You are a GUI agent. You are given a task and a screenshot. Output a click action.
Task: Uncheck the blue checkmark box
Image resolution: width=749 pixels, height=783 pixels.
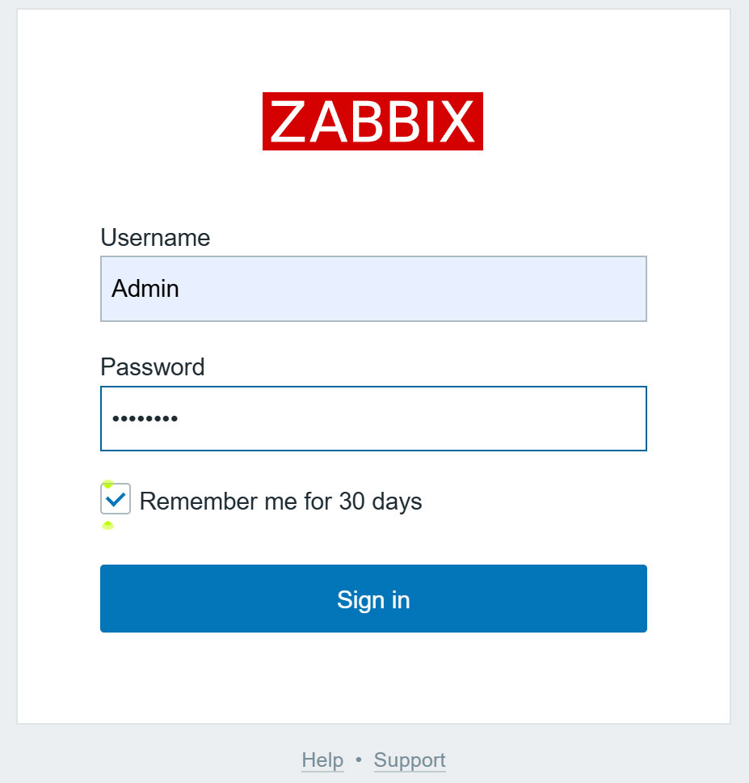coord(116,499)
